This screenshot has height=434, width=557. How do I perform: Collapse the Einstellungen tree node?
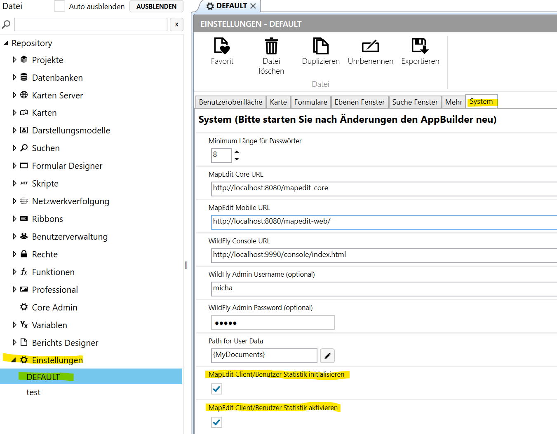click(14, 360)
